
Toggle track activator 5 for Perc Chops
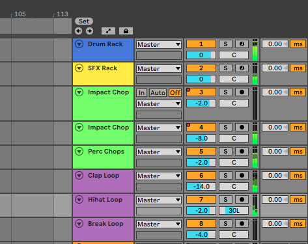coord(201,152)
